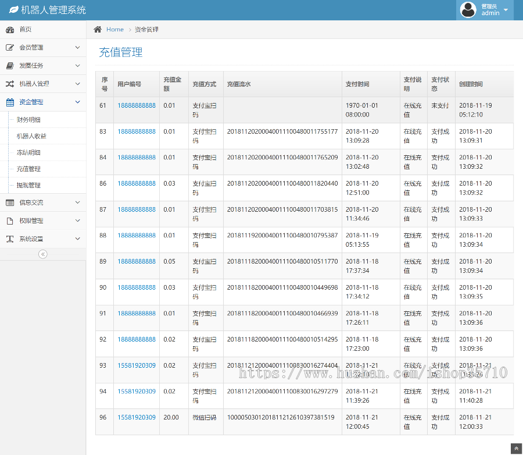Click the 0.05 amount in row 89
The width and height of the screenshot is (523, 455).
170,261
